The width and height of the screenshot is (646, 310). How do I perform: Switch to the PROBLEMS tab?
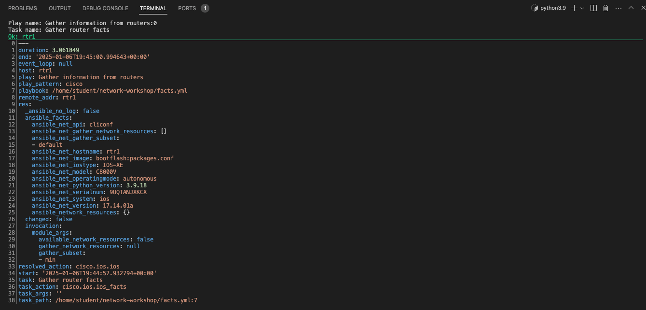(22, 8)
